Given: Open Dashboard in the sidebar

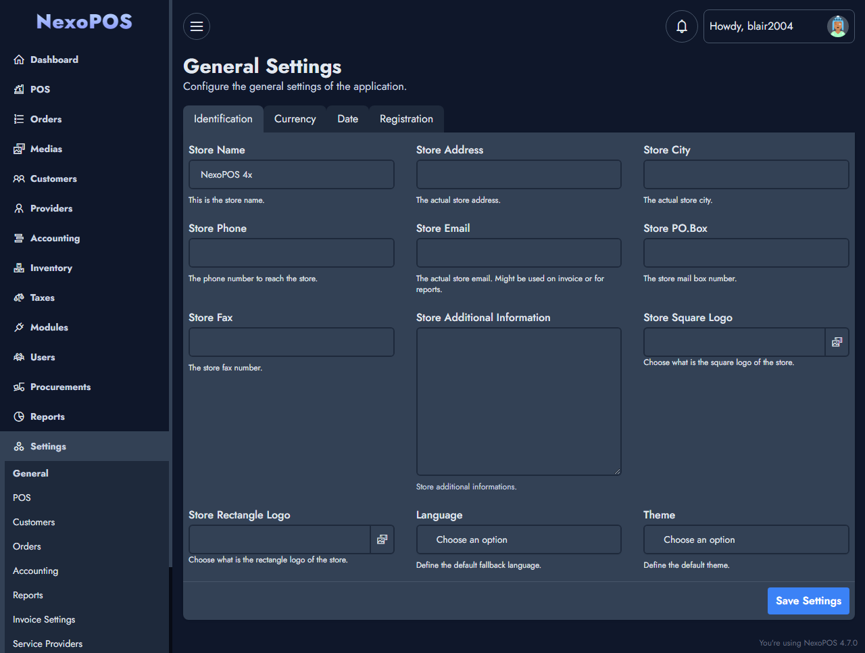Looking at the screenshot, I should point(84,59).
